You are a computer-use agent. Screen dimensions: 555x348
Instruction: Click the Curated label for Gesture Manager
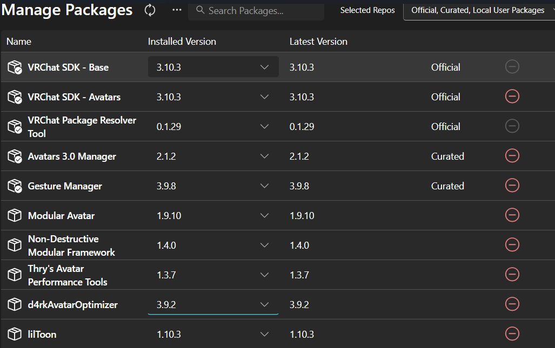click(447, 186)
